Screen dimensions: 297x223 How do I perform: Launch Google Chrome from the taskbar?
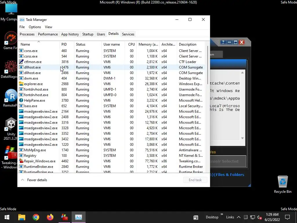click(x=36, y=217)
